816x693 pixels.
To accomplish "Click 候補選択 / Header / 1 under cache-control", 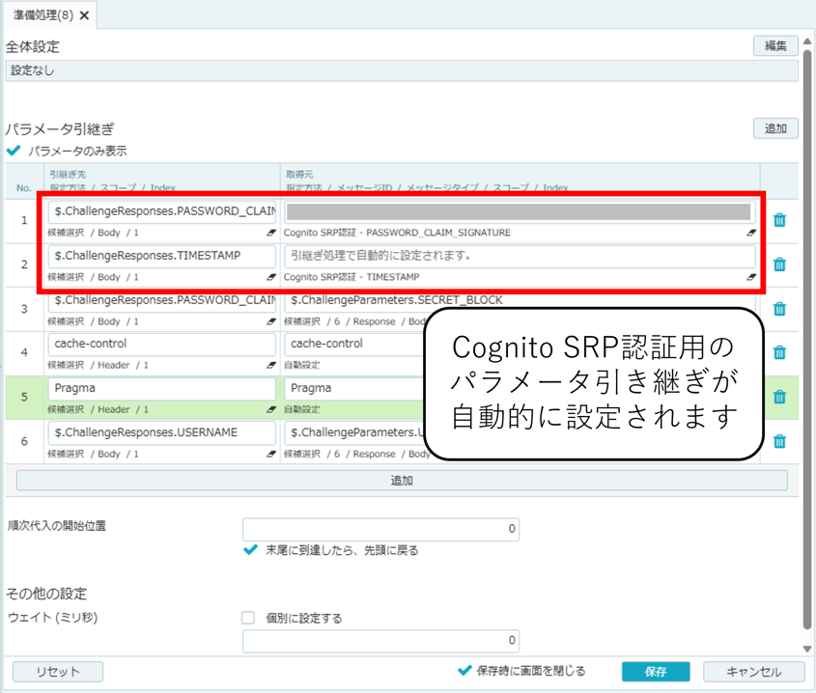I will point(98,365).
